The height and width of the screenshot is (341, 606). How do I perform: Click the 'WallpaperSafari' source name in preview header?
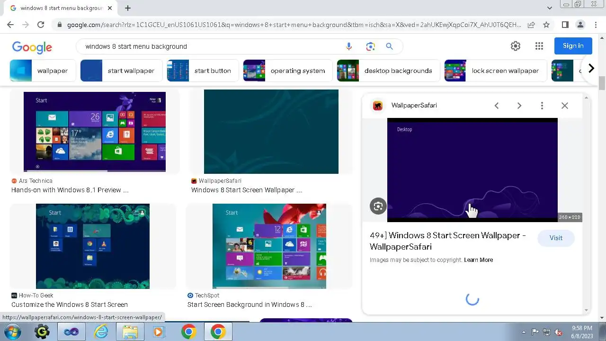(414, 106)
